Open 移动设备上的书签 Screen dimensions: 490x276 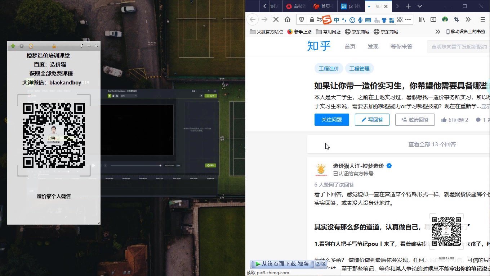tap(466, 32)
